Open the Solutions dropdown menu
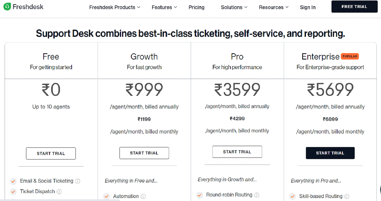 234,7
